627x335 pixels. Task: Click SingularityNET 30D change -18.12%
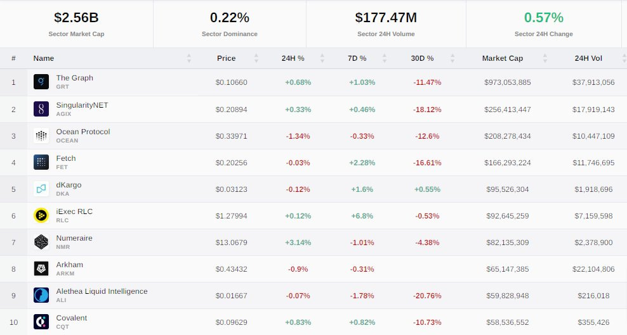click(427, 110)
